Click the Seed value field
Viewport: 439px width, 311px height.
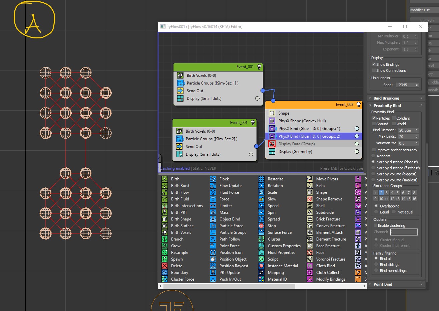pyautogui.click(x=405, y=85)
